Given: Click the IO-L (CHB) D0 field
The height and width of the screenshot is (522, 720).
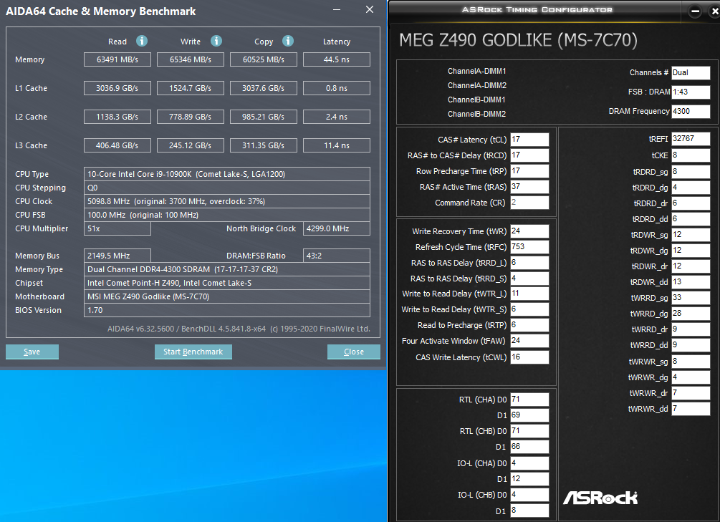Looking at the screenshot, I should (529, 495).
